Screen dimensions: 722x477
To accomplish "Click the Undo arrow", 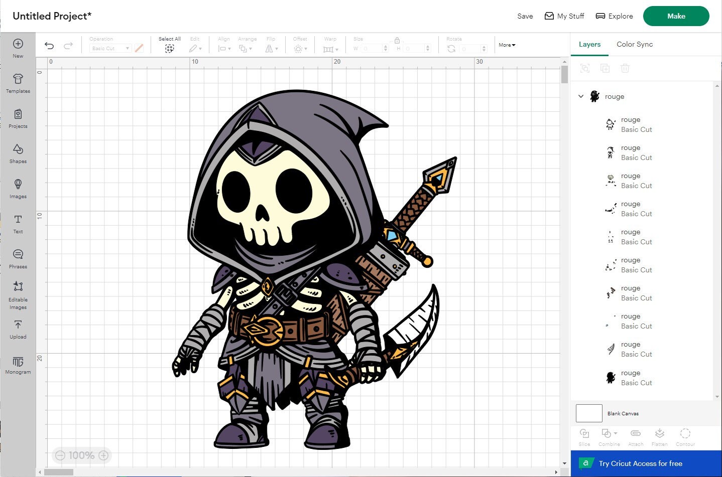I will tap(49, 45).
